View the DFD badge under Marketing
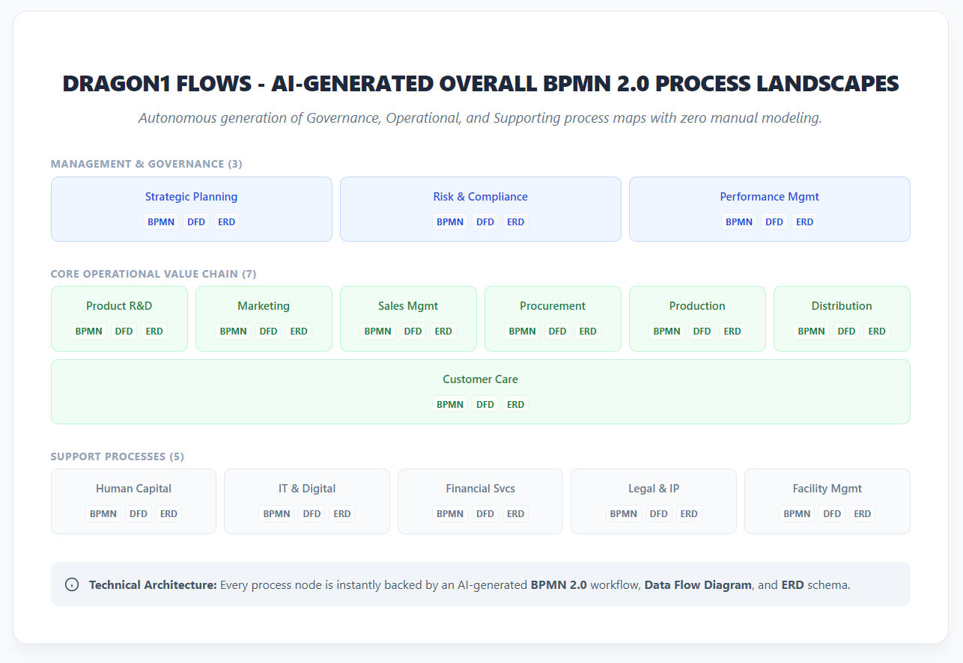This screenshot has width=963, height=663. click(268, 331)
